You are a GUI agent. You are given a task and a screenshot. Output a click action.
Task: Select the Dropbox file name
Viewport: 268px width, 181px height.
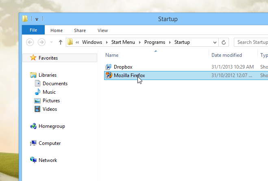coord(123,67)
